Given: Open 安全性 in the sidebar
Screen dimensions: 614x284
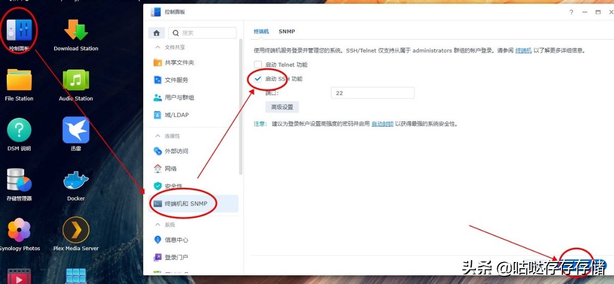Looking at the screenshot, I should (193, 186).
